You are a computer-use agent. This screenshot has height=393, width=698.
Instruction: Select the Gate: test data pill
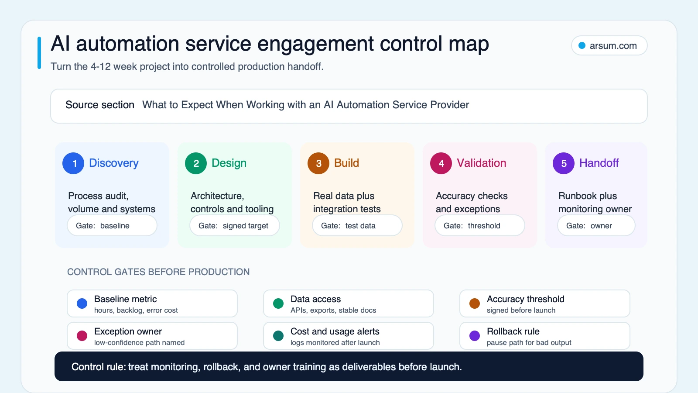pos(357,226)
